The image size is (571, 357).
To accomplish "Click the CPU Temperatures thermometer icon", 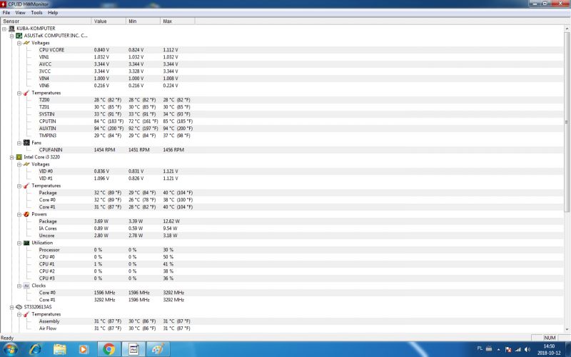I will coord(26,186).
